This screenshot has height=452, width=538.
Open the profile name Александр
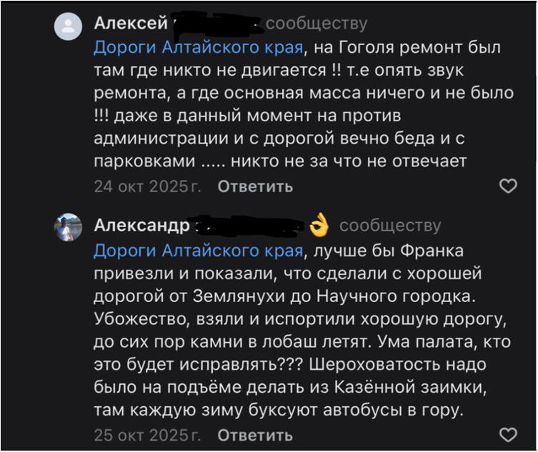(142, 226)
